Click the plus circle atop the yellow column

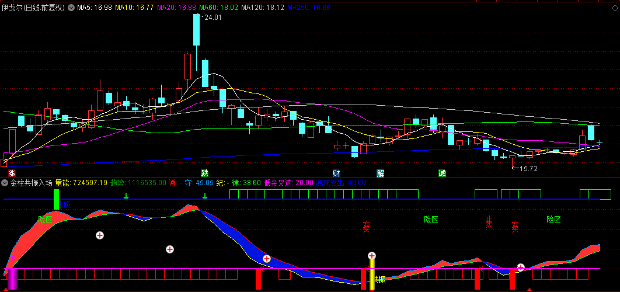pos(372,256)
